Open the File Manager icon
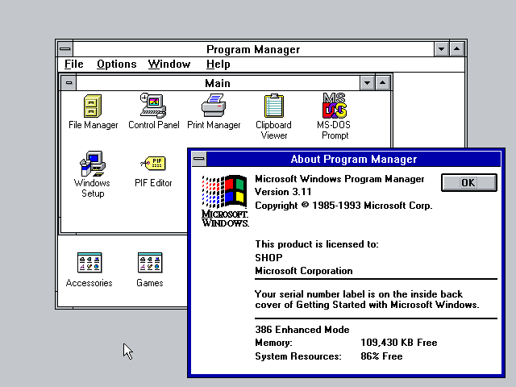This screenshot has width=516, height=387. coord(93,106)
